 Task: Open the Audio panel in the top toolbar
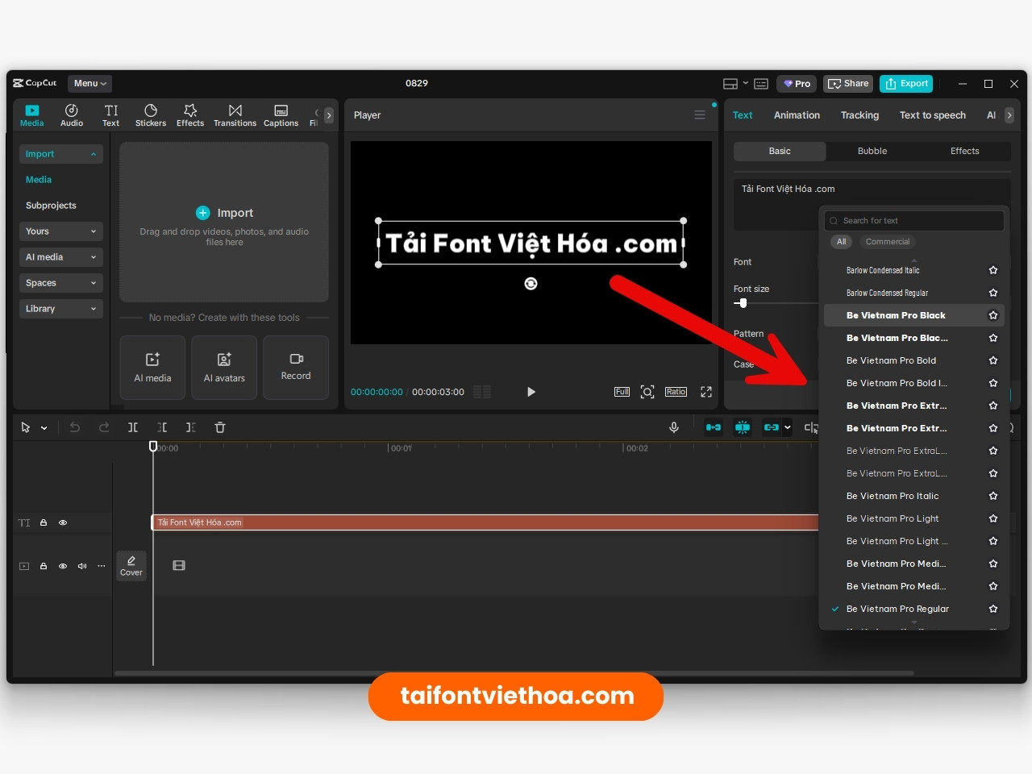point(72,115)
